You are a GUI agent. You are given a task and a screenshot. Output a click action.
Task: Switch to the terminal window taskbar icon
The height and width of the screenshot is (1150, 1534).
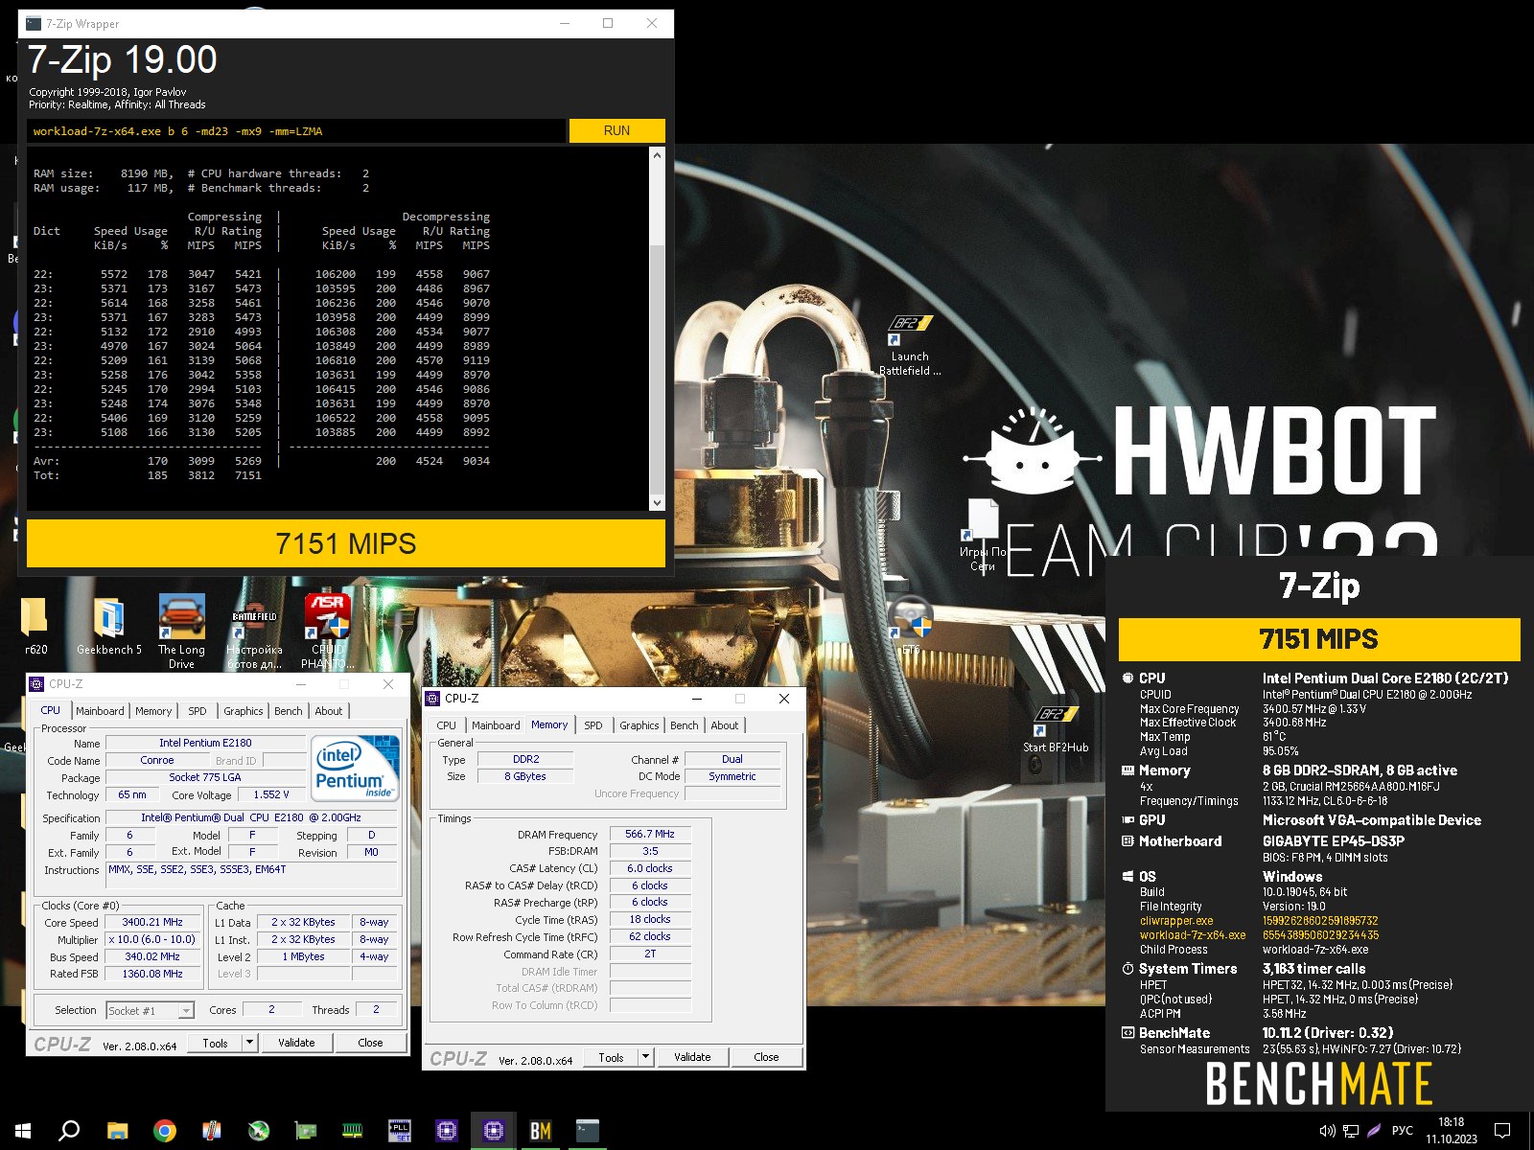tap(588, 1131)
